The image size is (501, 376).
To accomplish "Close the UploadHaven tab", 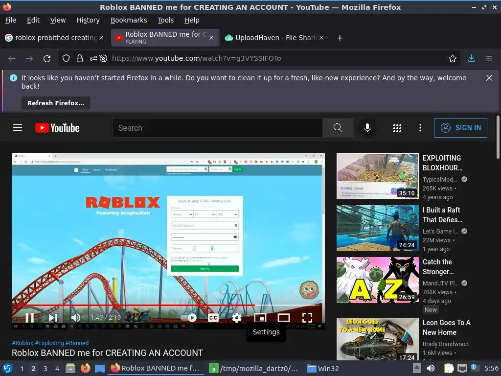I will 321,38.
